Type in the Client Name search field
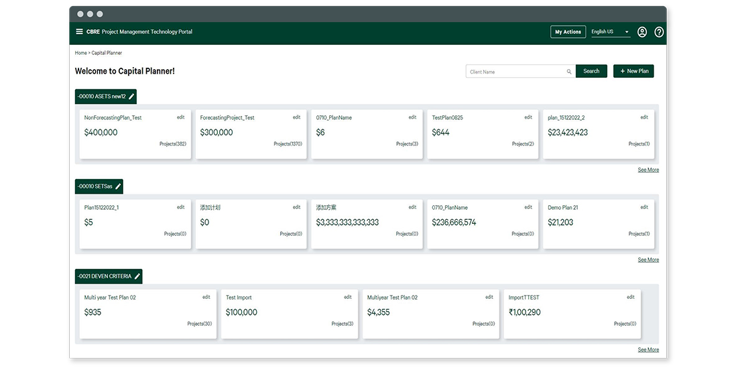This screenshot has width=740, height=370. point(516,72)
